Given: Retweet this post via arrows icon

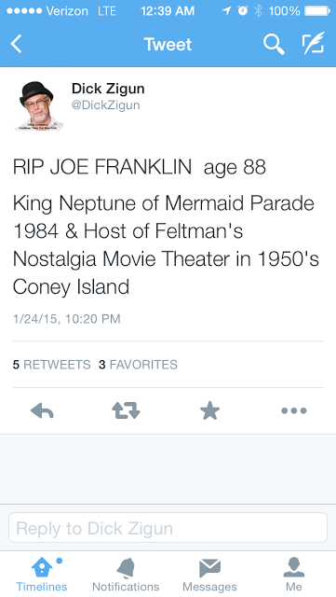Looking at the screenshot, I should click(x=126, y=410).
